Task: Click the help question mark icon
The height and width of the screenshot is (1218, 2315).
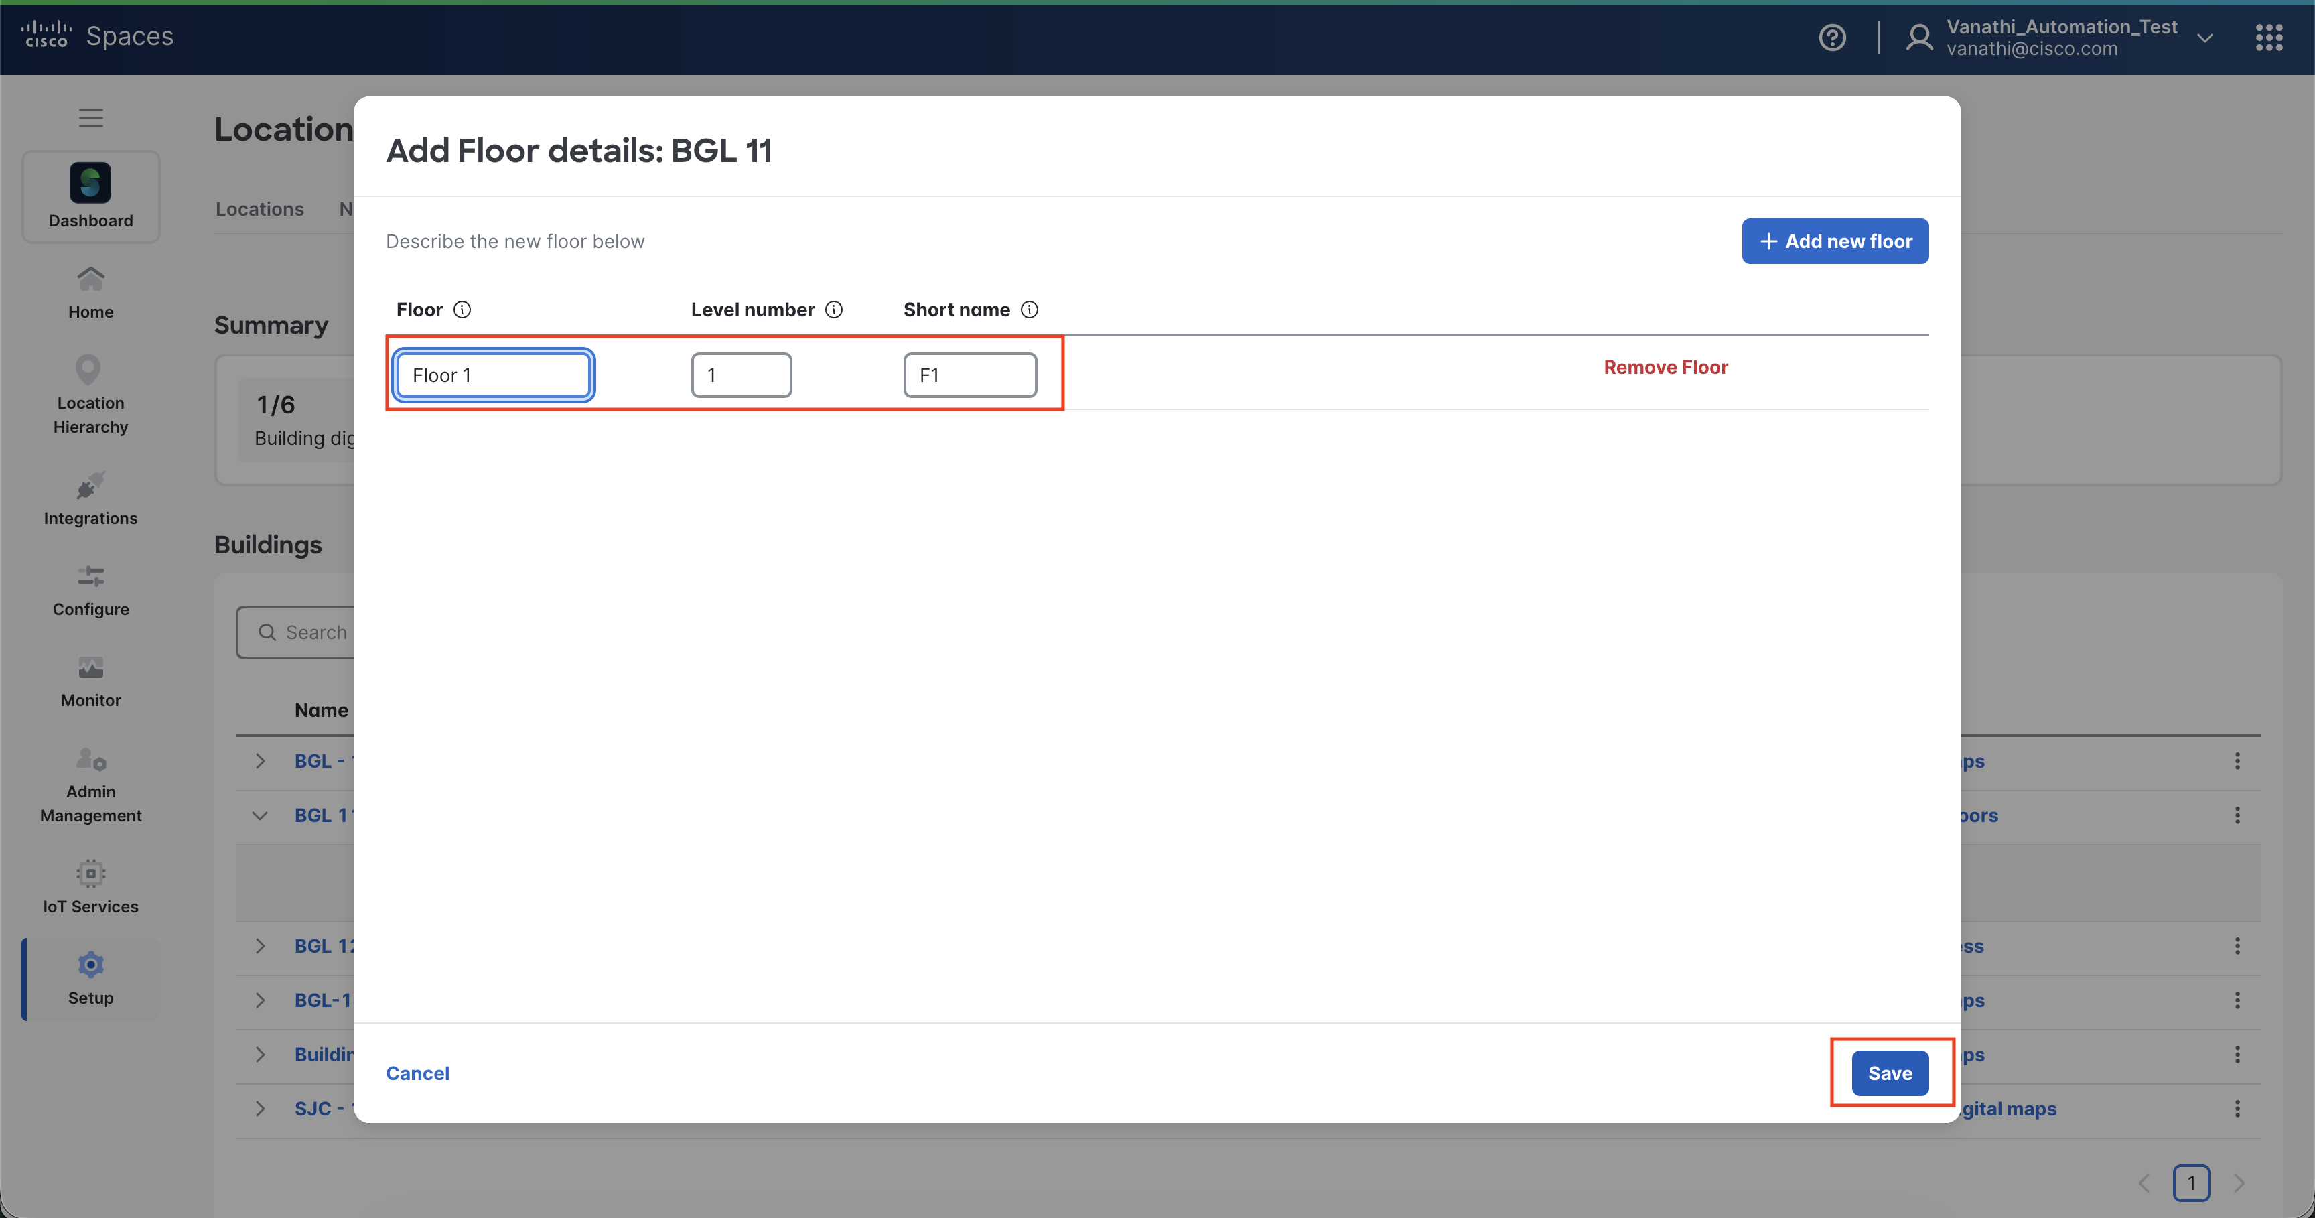Action: click(x=1831, y=38)
